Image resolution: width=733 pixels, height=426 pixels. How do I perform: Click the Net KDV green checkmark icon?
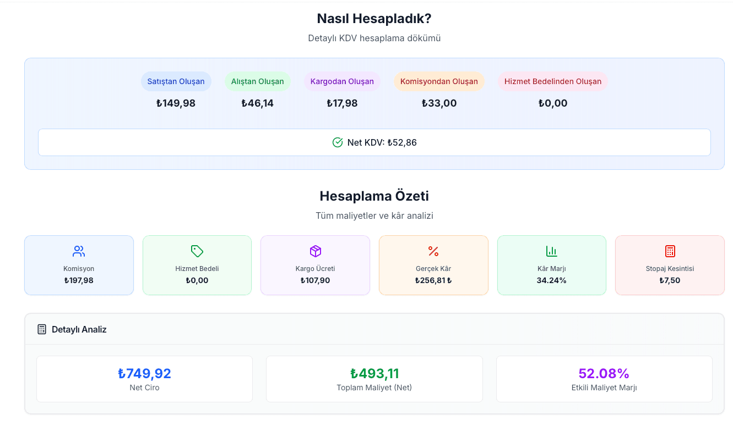338,142
